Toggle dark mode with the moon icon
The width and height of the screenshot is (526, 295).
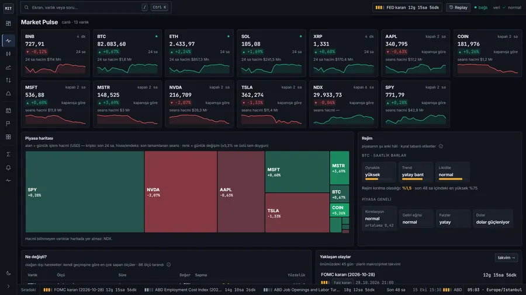coord(8,273)
